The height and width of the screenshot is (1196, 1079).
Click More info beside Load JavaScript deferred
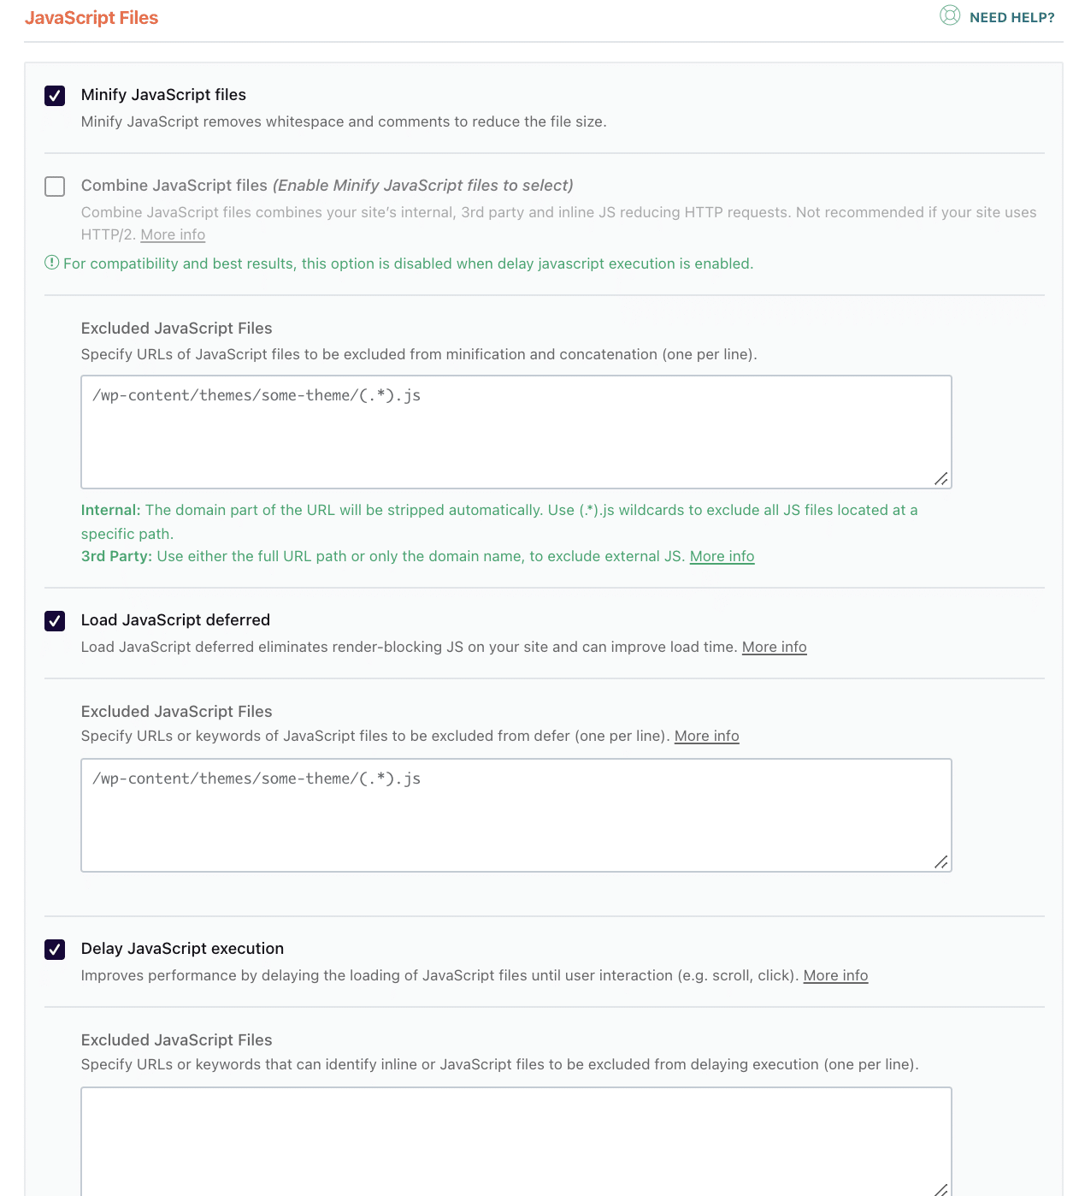774,647
